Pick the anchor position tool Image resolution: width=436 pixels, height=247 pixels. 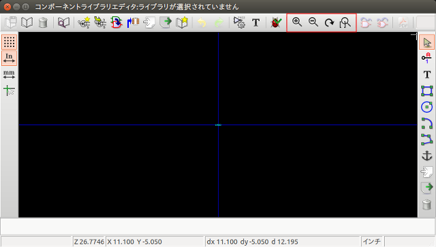pyautogui.click(x=427, y=156)
